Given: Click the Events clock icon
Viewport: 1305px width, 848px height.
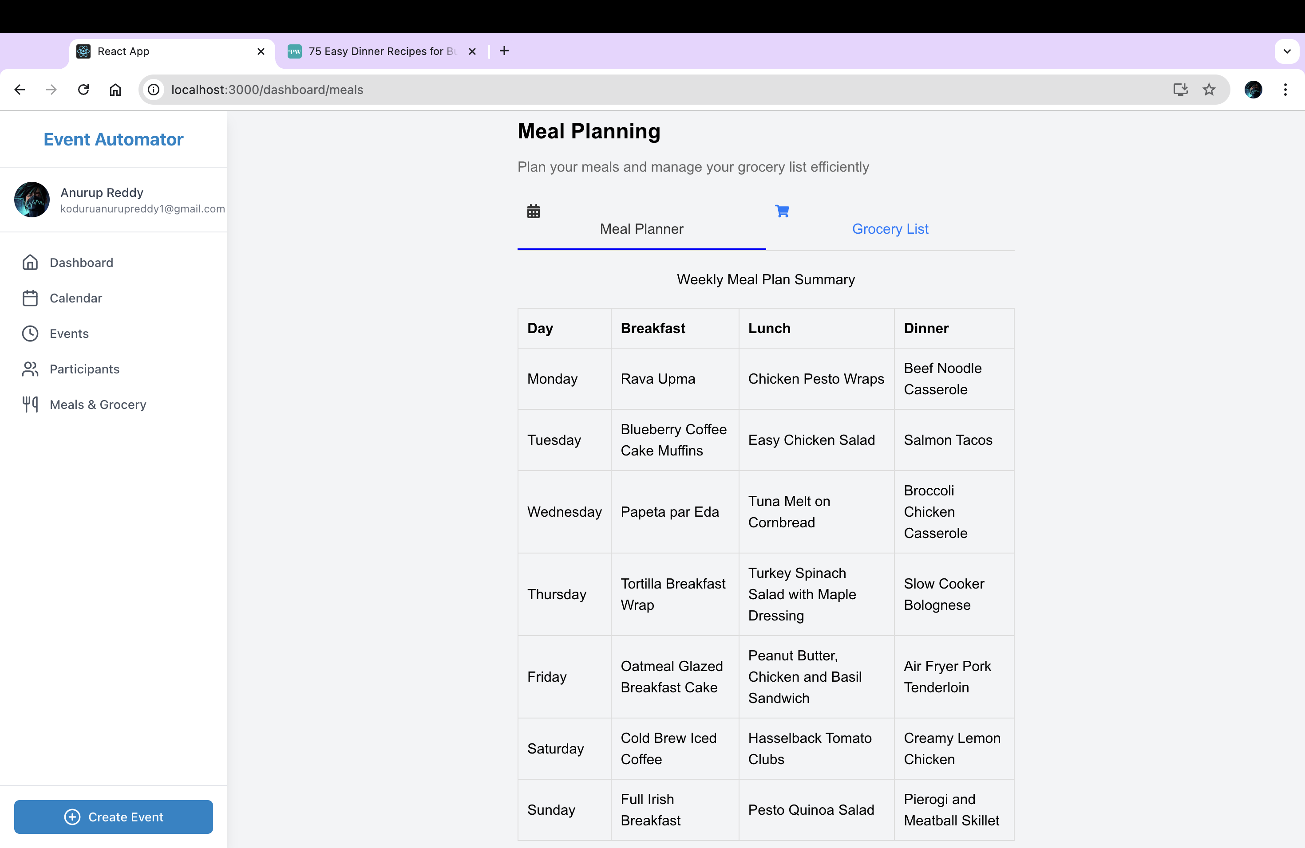Looking at the screenshot, I should point(30,334).
